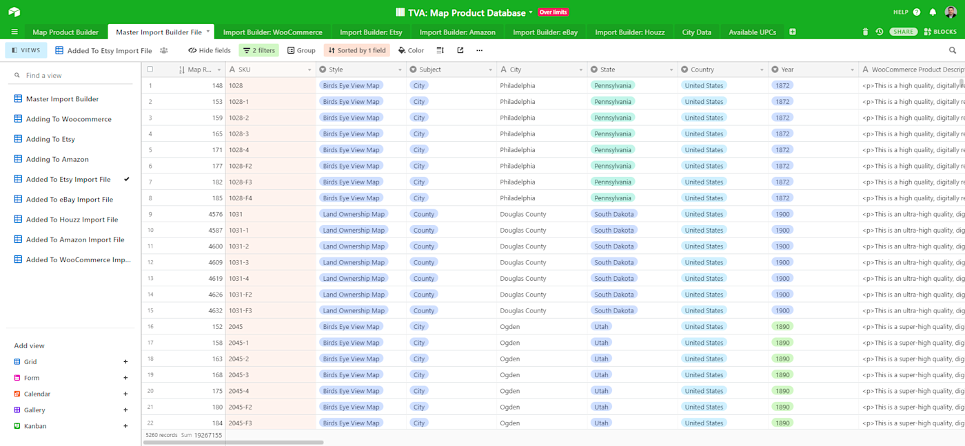Open the trash bin icon

(866, 32)
